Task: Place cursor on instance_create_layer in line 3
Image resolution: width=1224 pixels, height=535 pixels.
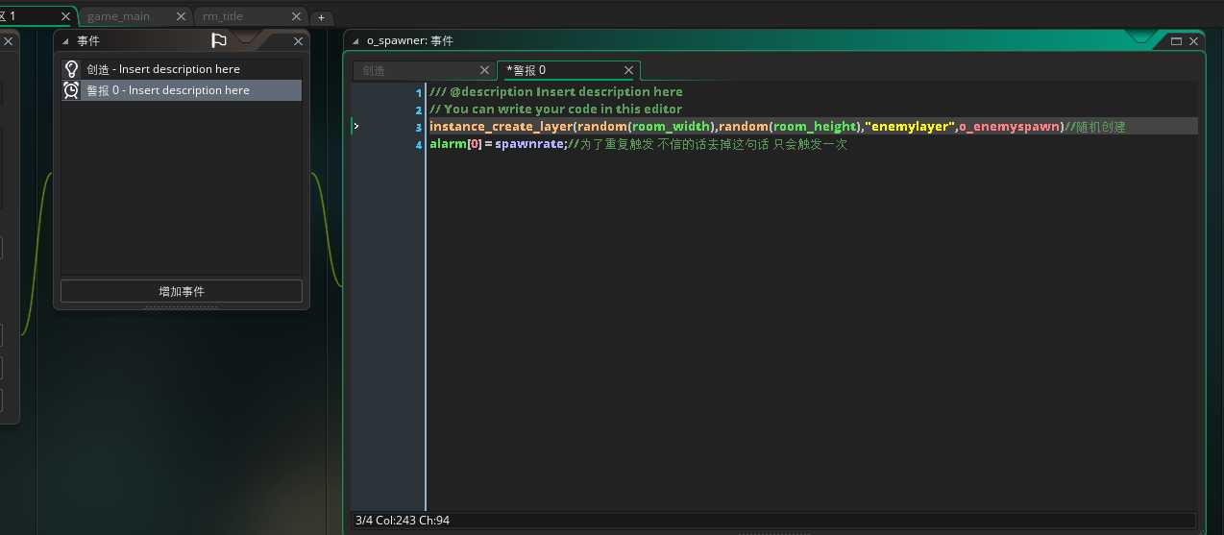Action: coord(501,127)
